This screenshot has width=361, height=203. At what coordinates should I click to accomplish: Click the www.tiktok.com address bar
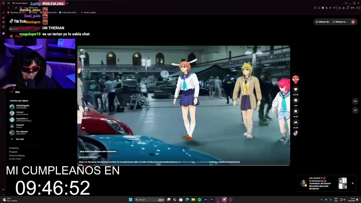(x=31, y=8)
